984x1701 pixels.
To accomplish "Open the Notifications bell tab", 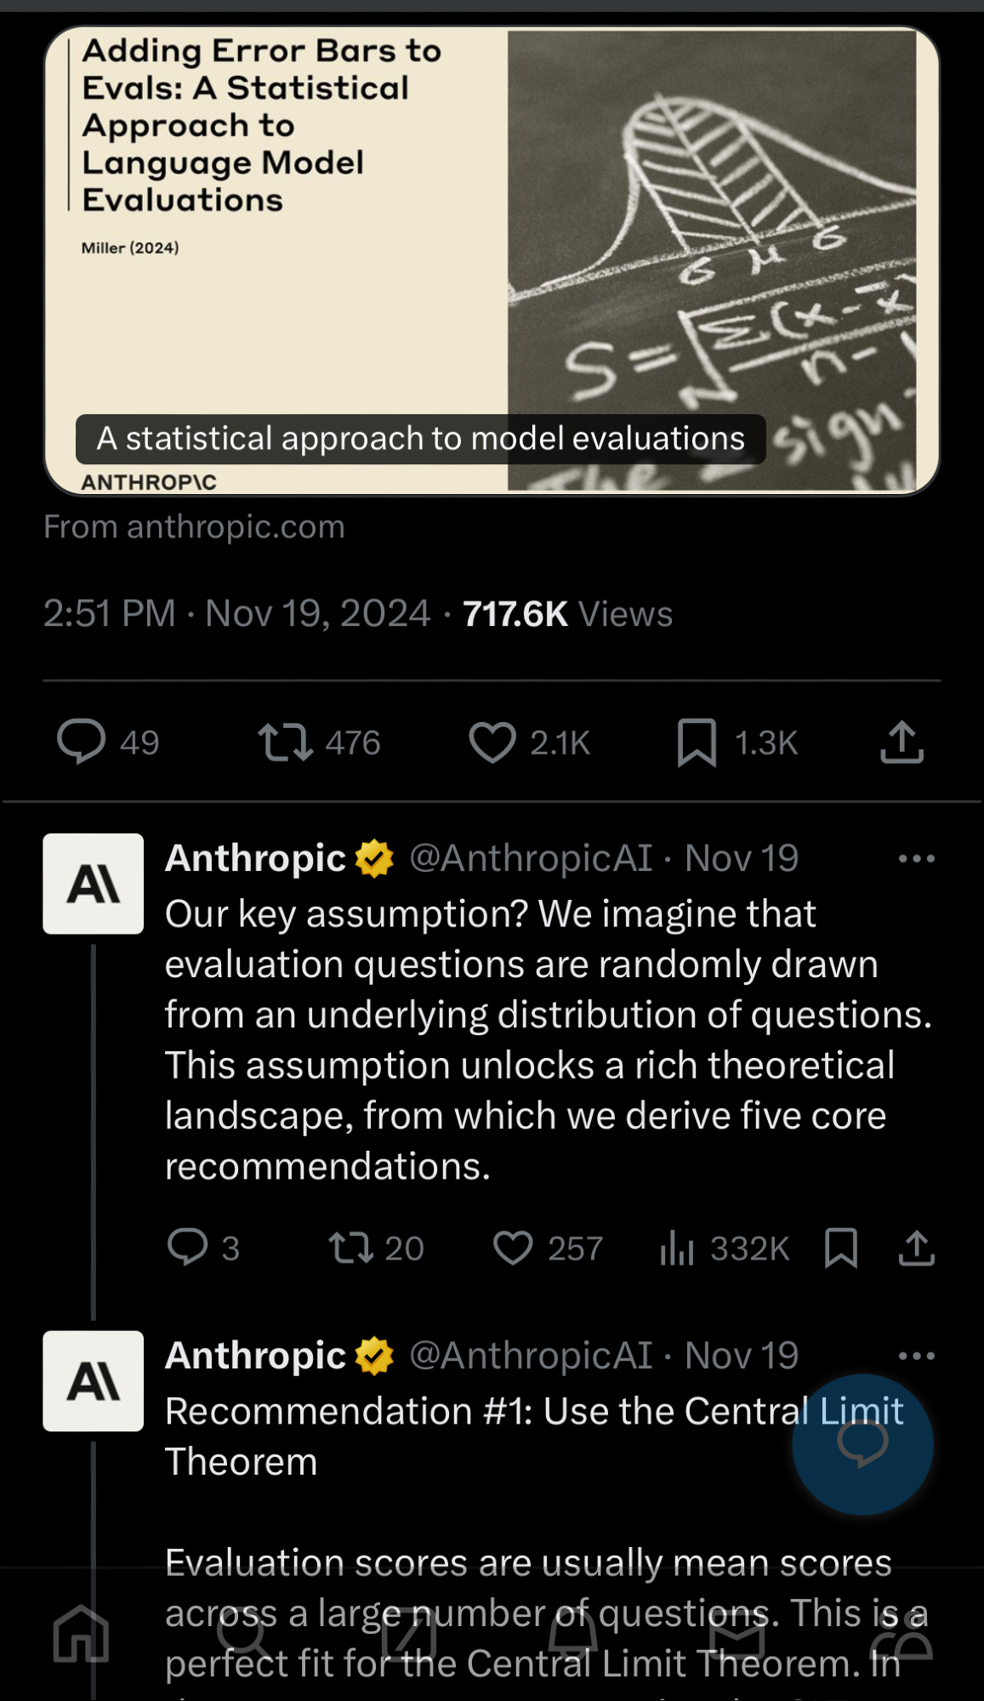I will click(x=572, y=1634).
